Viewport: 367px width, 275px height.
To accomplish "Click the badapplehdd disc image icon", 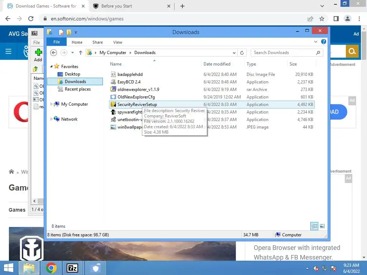I will pos(113,74).
